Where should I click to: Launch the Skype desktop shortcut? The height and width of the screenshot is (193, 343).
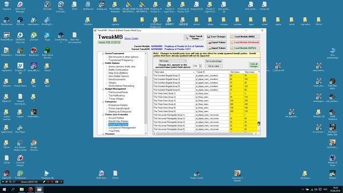point(47,36)
